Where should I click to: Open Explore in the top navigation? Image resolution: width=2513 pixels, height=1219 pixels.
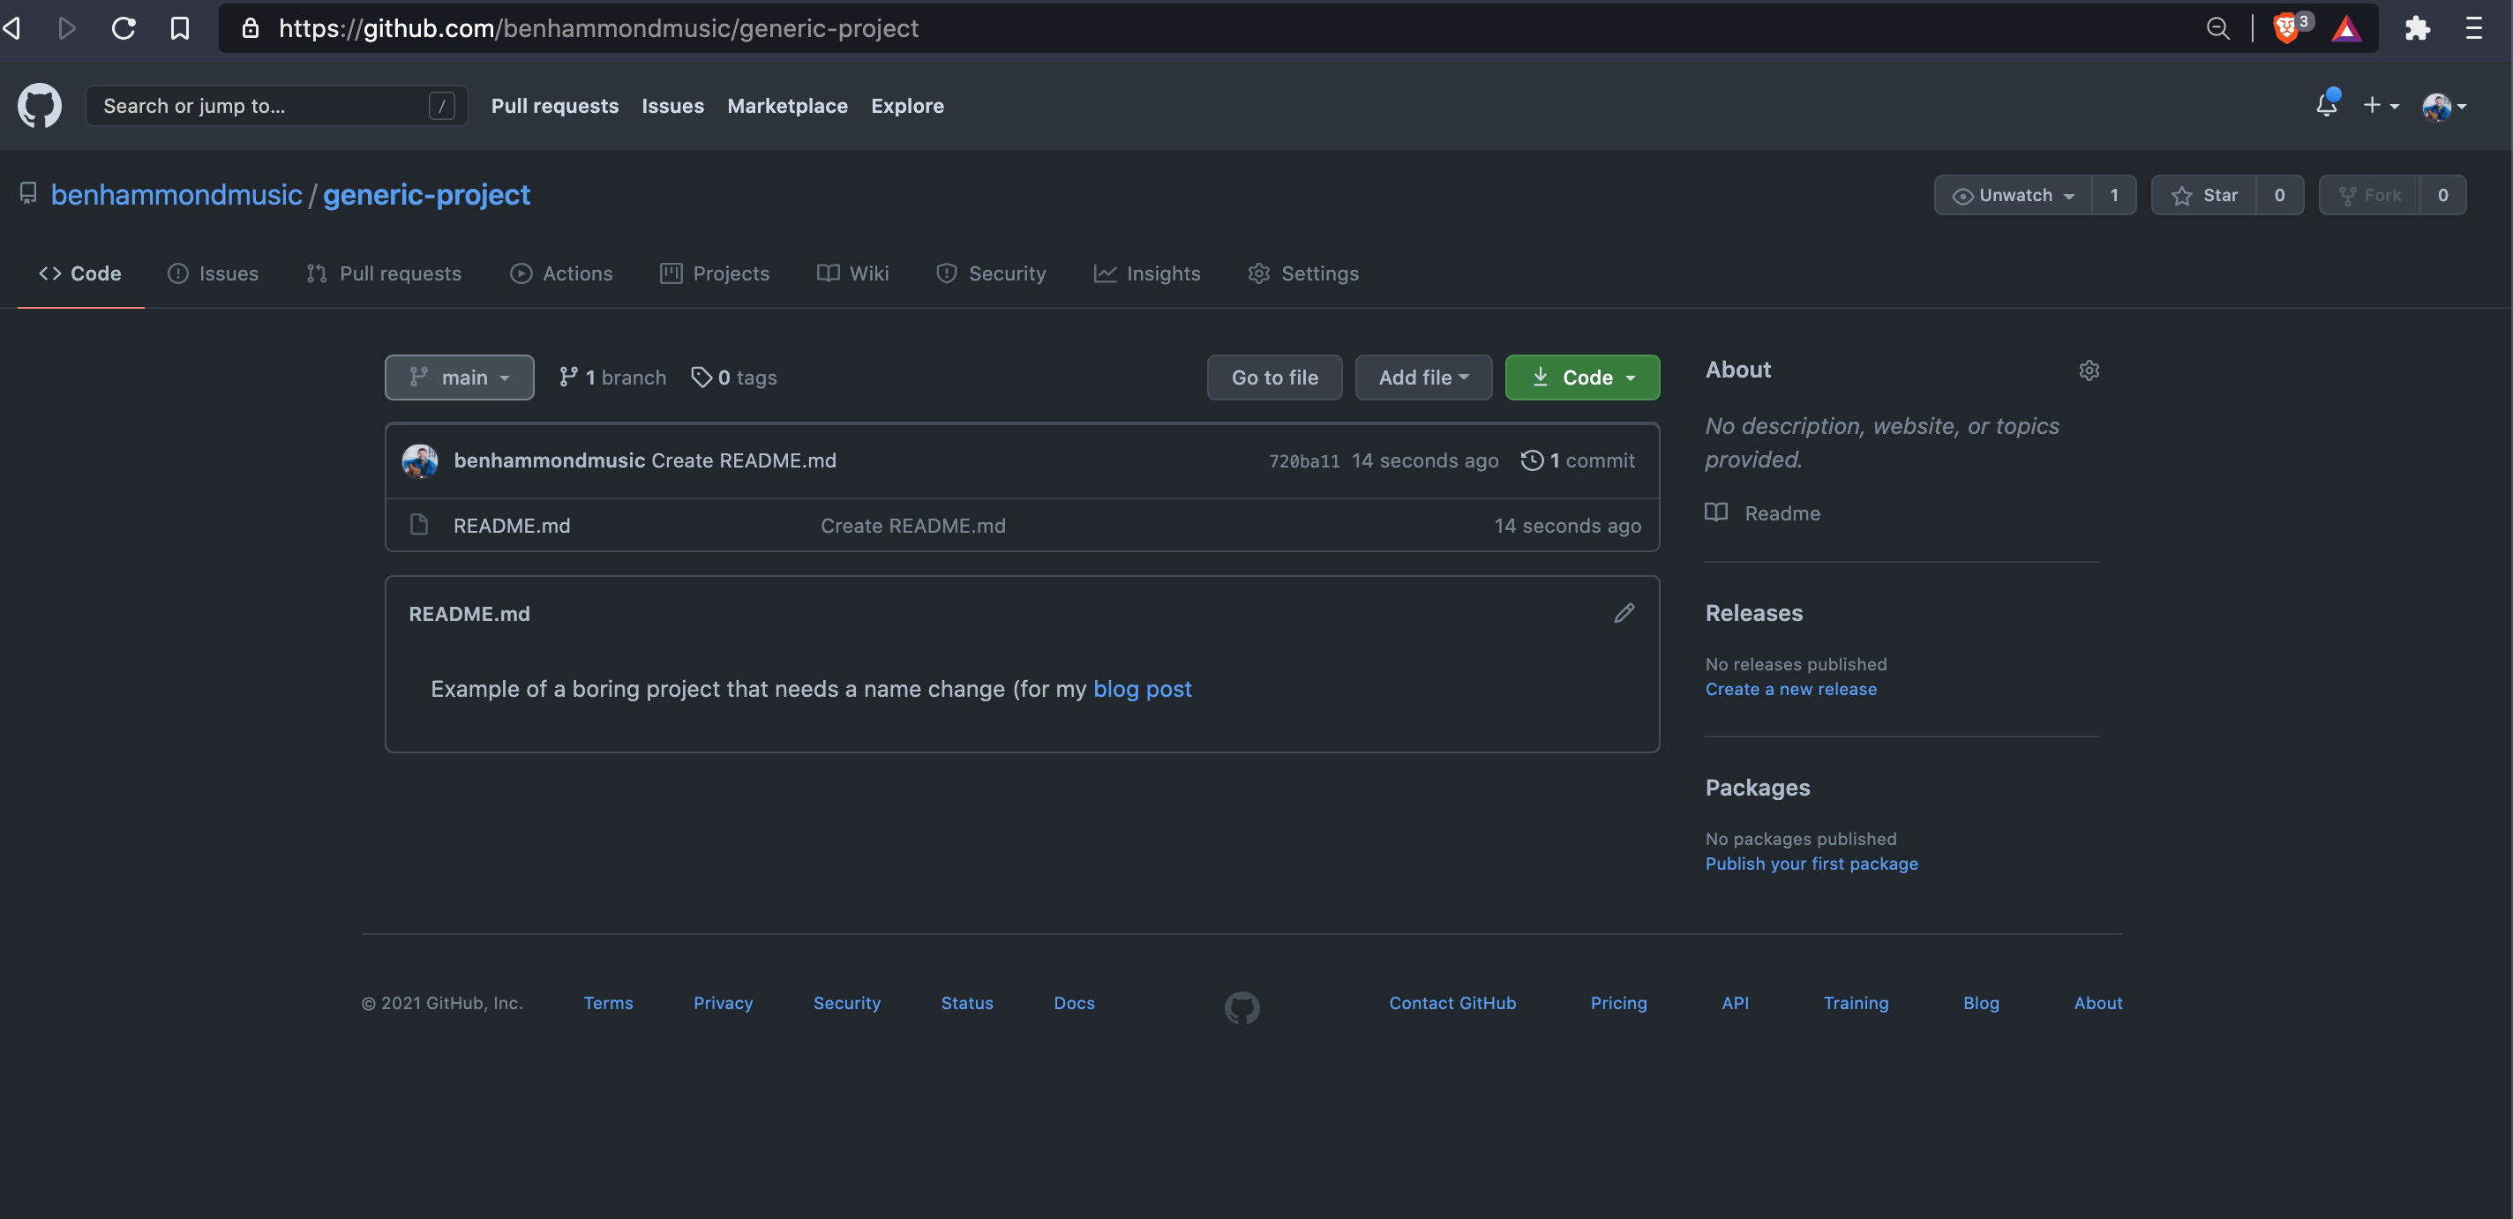(907, 105)
